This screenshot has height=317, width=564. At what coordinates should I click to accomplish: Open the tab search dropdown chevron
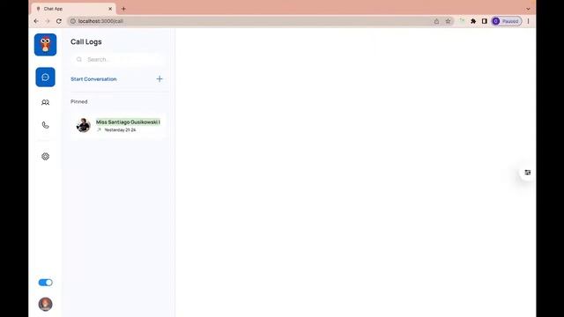528,9
